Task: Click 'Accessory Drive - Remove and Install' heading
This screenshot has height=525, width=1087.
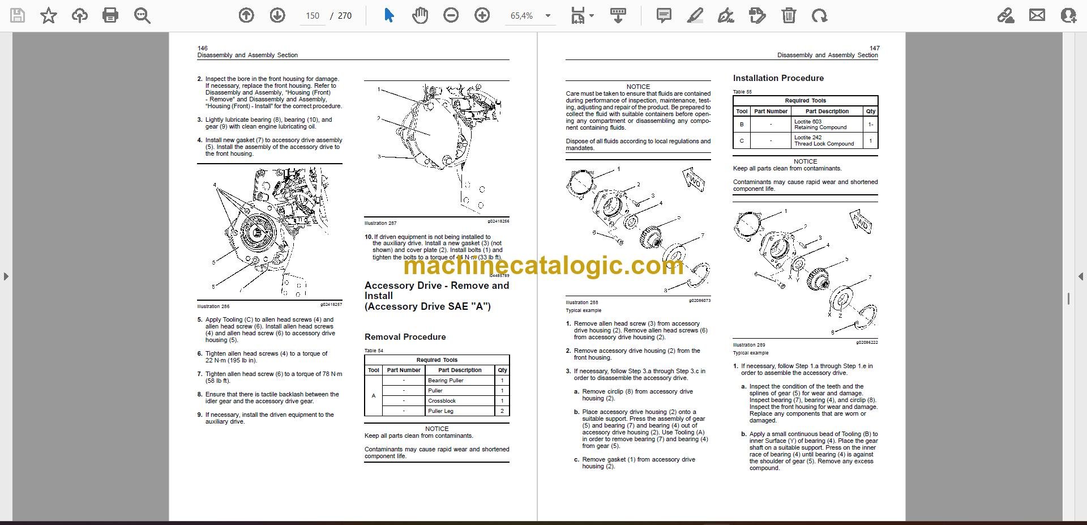Action: [x=436, y=291]
